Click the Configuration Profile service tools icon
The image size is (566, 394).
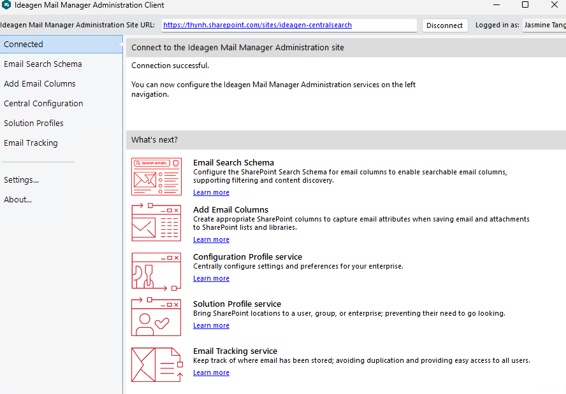(156, 271)
